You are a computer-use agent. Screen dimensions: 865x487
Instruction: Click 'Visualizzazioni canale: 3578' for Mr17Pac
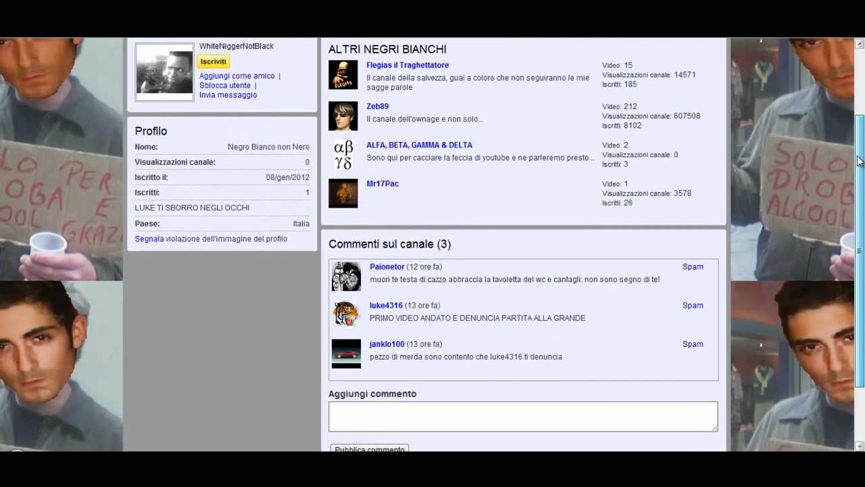coord(647,193)
